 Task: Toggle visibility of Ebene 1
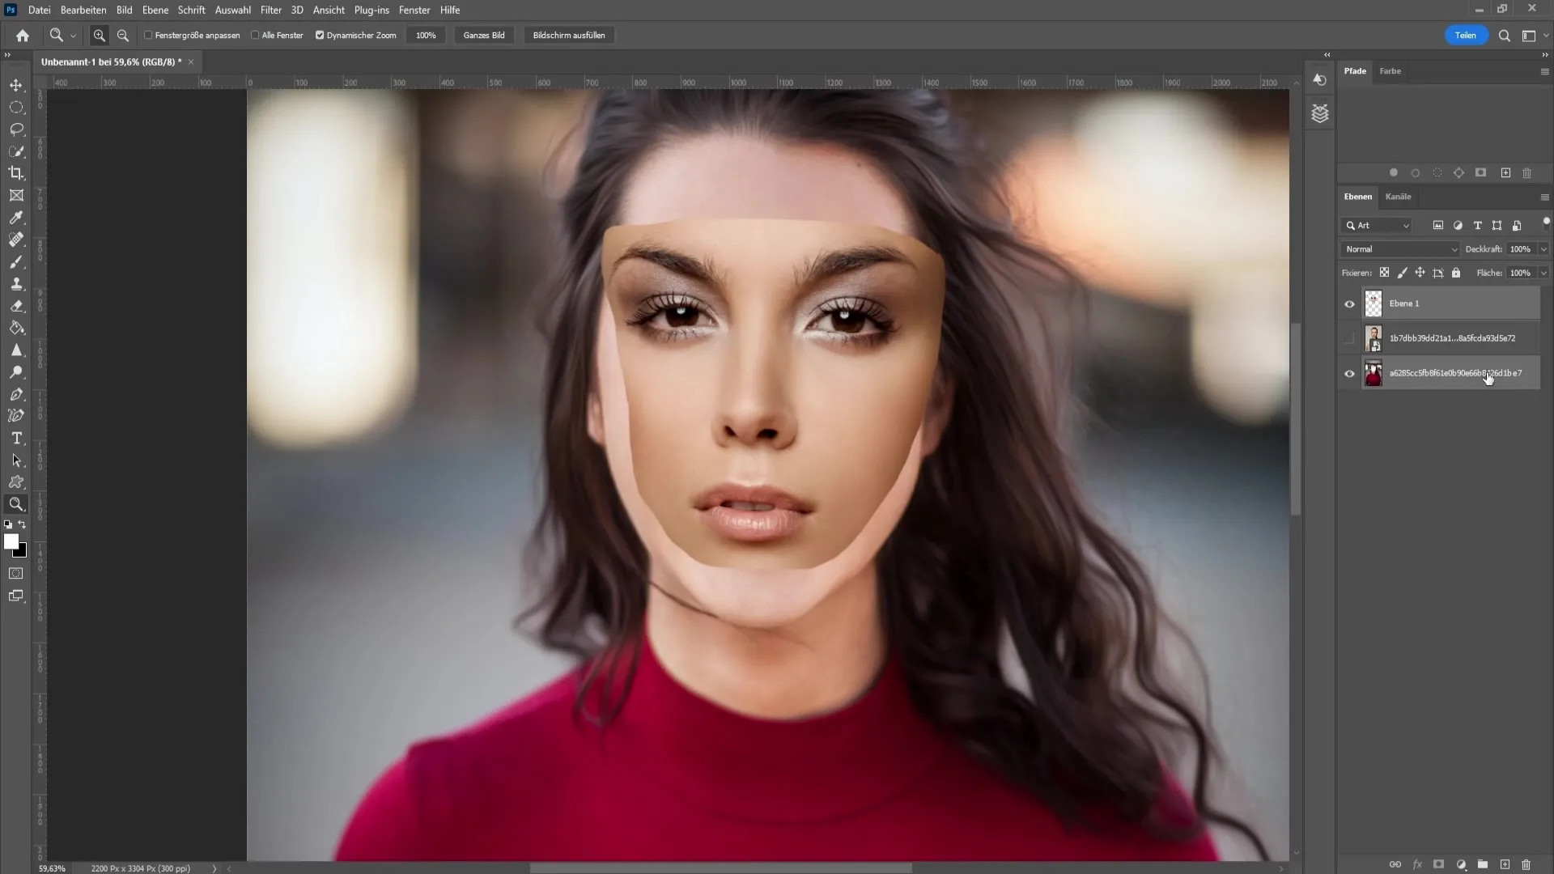pos(1349,303)
